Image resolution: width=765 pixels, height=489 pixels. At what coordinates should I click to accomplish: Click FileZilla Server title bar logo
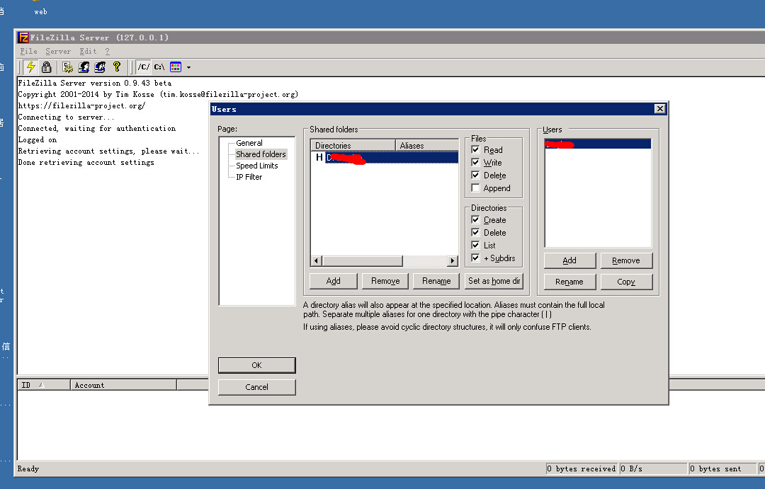(x=23, y=37)
